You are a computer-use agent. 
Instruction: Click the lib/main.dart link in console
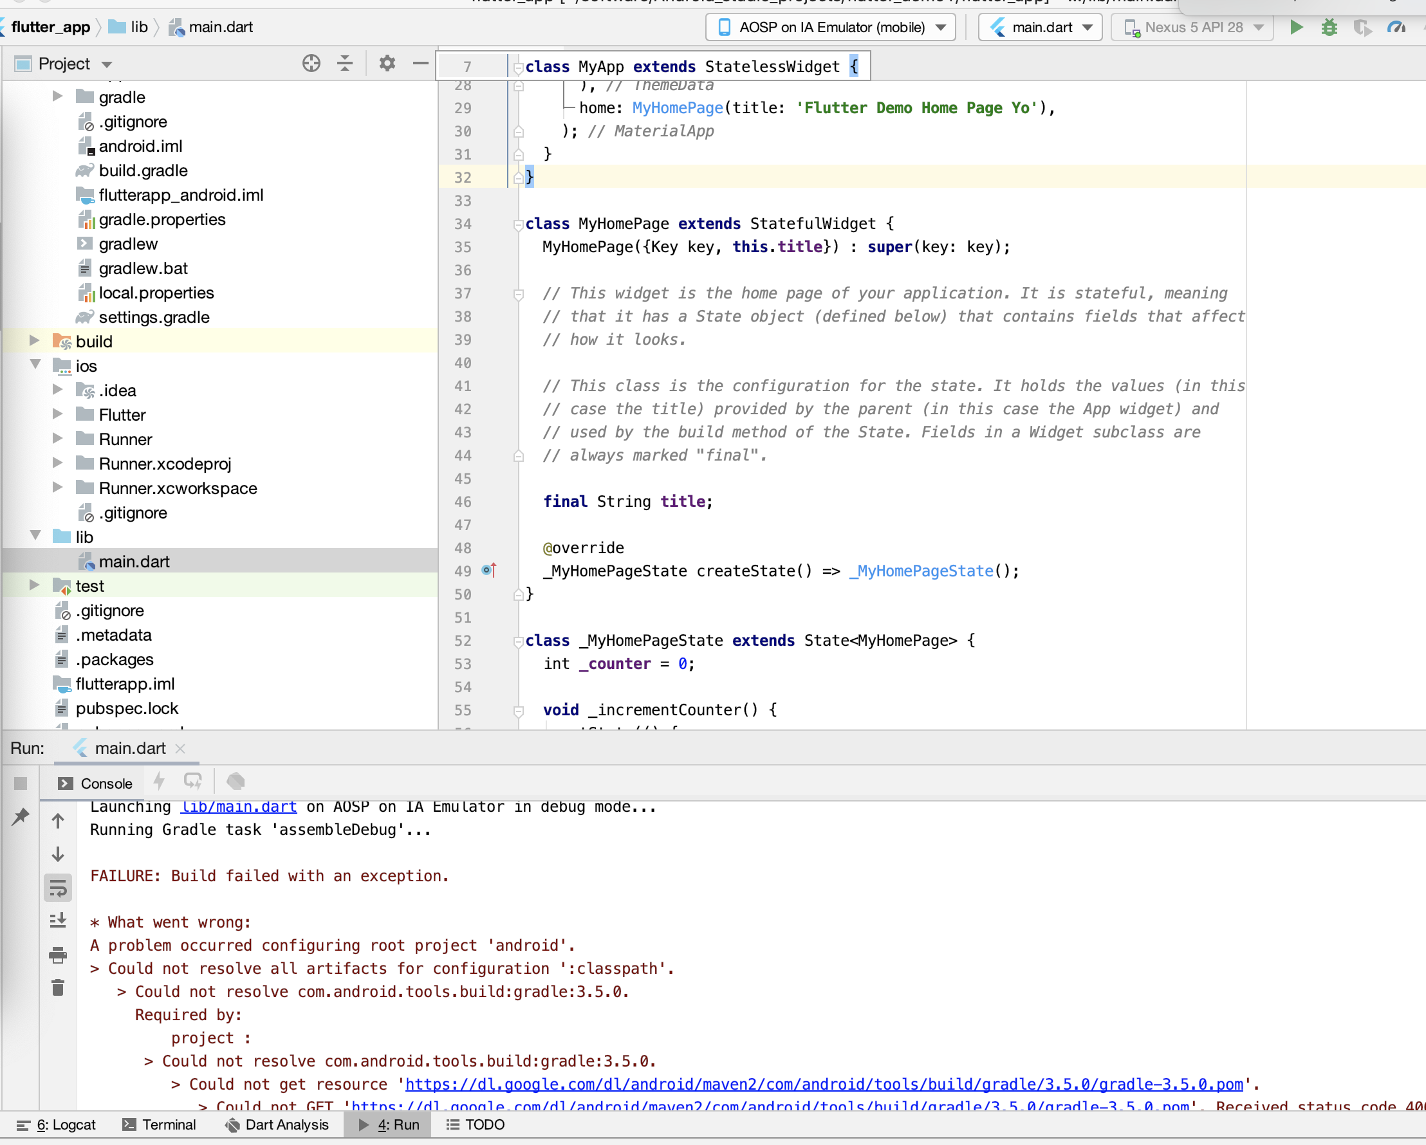[x=239, y=807]
